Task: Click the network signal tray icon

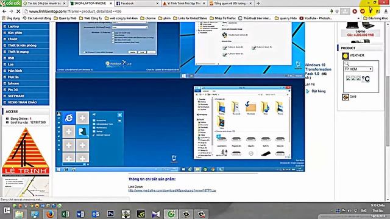Action: click(355, 211)
